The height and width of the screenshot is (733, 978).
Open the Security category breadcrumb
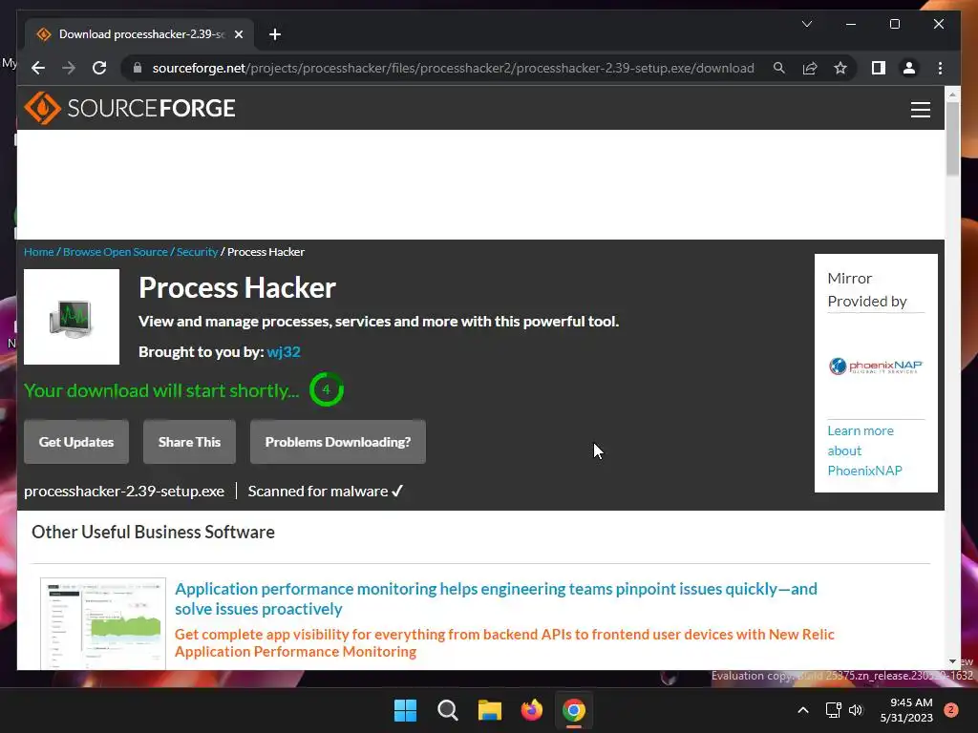point(197,252)
